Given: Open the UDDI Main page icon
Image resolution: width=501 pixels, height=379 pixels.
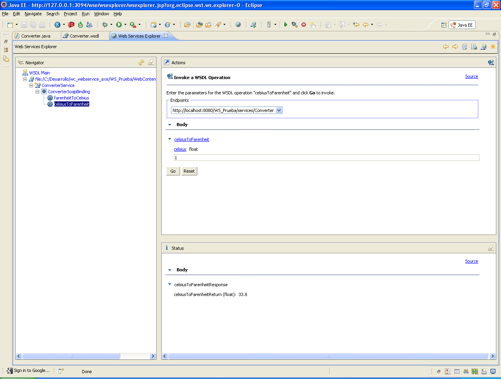Looking at the screenshot, I should coord(465,47).
